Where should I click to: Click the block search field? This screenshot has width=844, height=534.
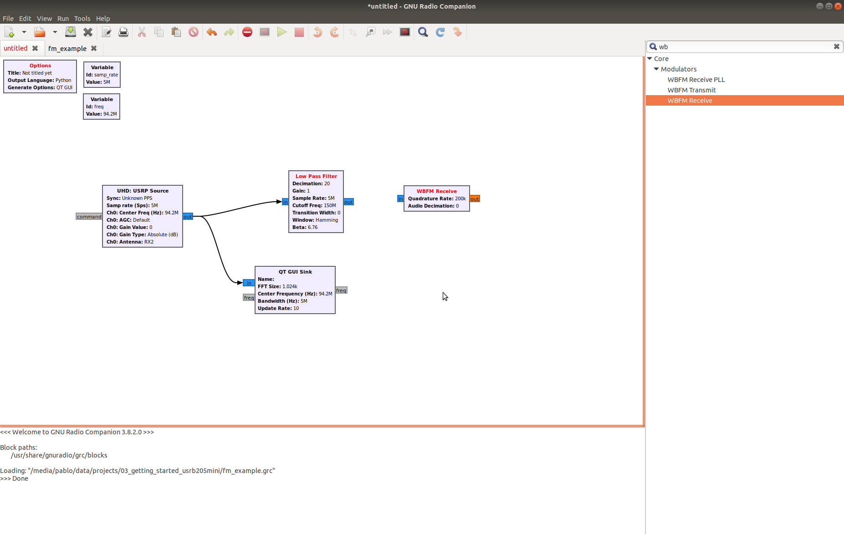point(745,46)
